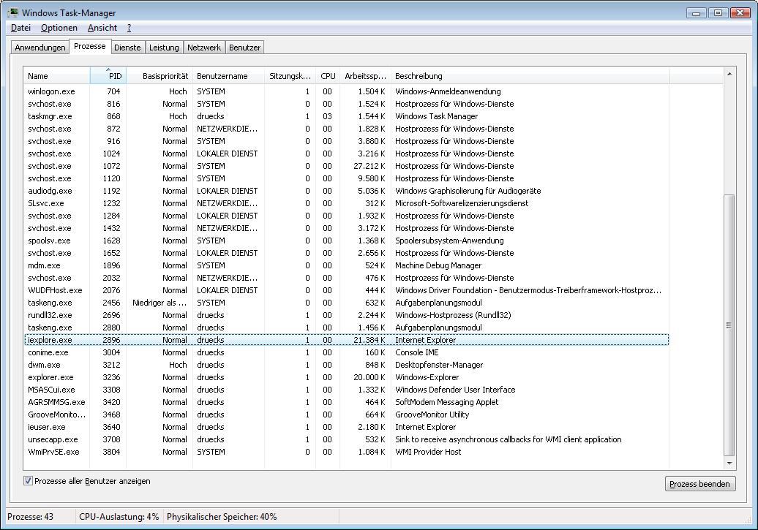Screen dimensions: 758x530
Task: Select svchost.exe with PID 816
Action: [x=347, y=104]
